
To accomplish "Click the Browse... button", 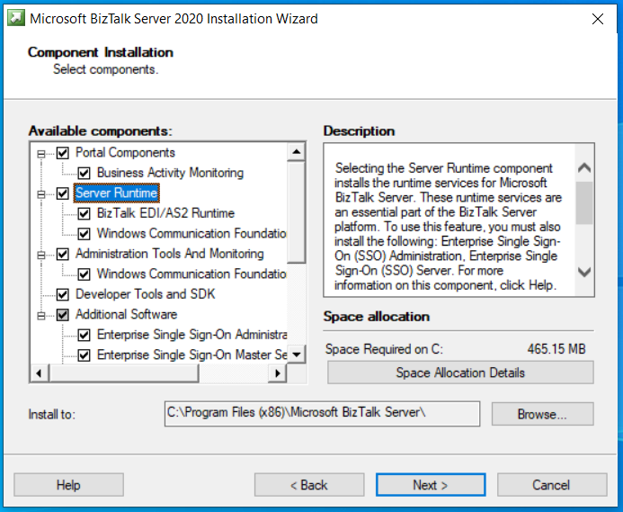I will coord(542,414).
